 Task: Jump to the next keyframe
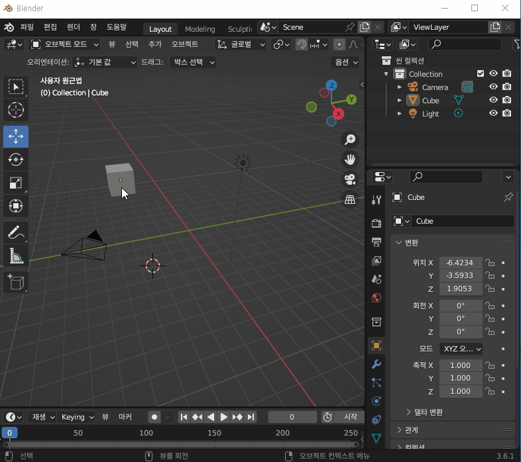tap(237, 417)
